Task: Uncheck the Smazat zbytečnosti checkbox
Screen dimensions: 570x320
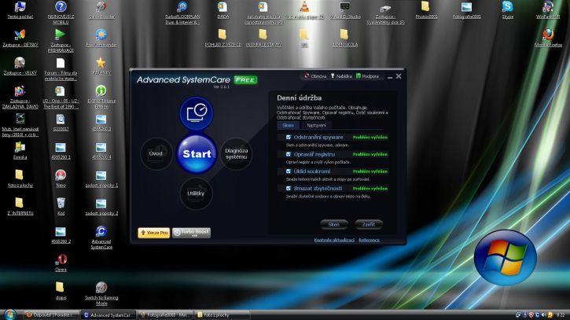Action: [289, 189]
